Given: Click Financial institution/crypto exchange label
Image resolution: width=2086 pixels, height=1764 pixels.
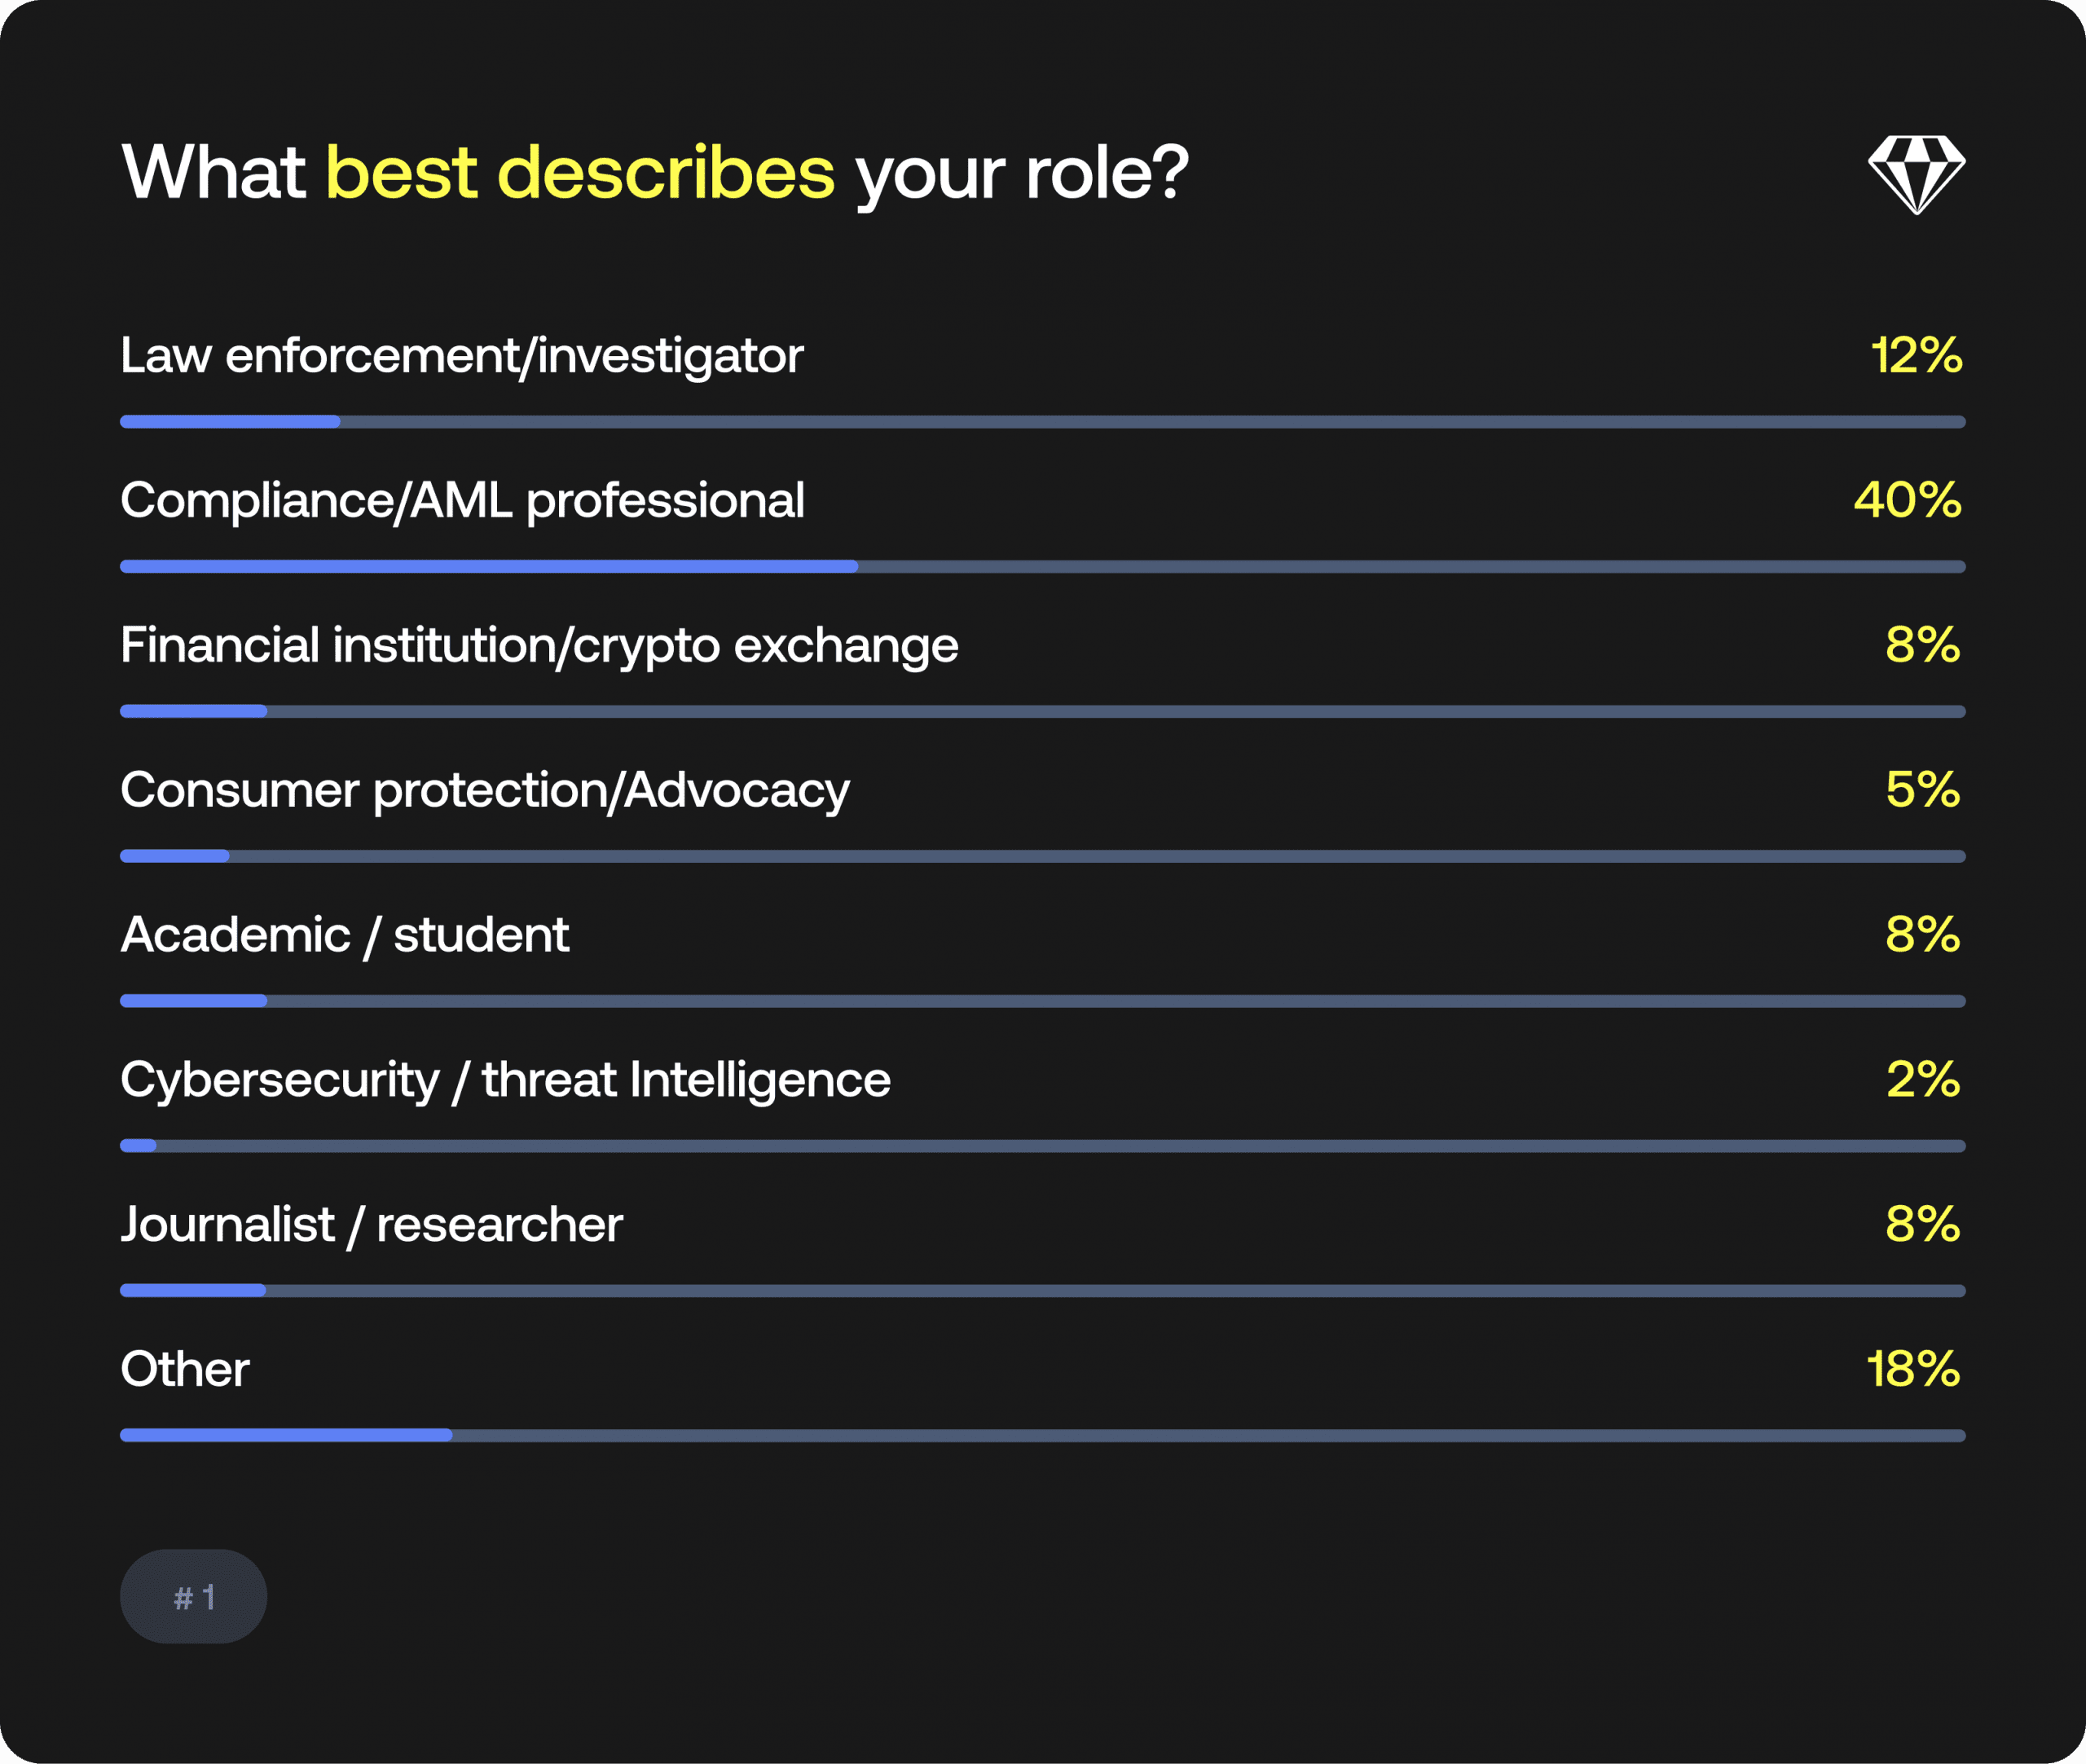Looking at the screenshot, I should [x=539, y=645].
